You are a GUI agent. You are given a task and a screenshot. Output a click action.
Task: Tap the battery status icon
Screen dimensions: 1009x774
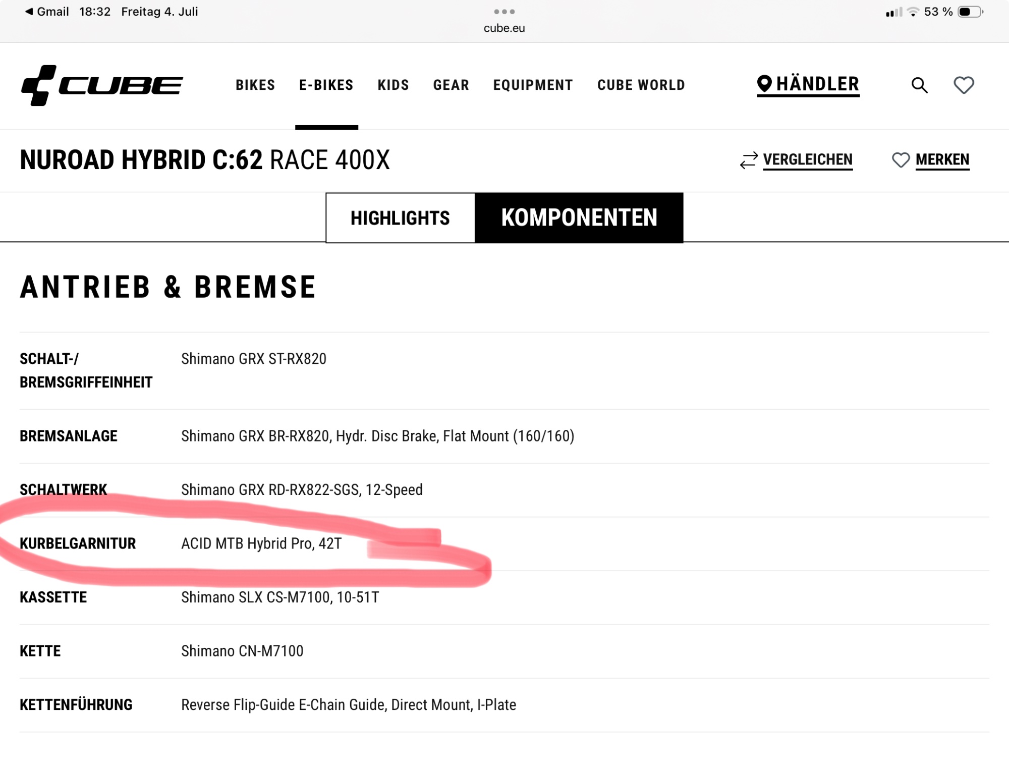(970, 12)
